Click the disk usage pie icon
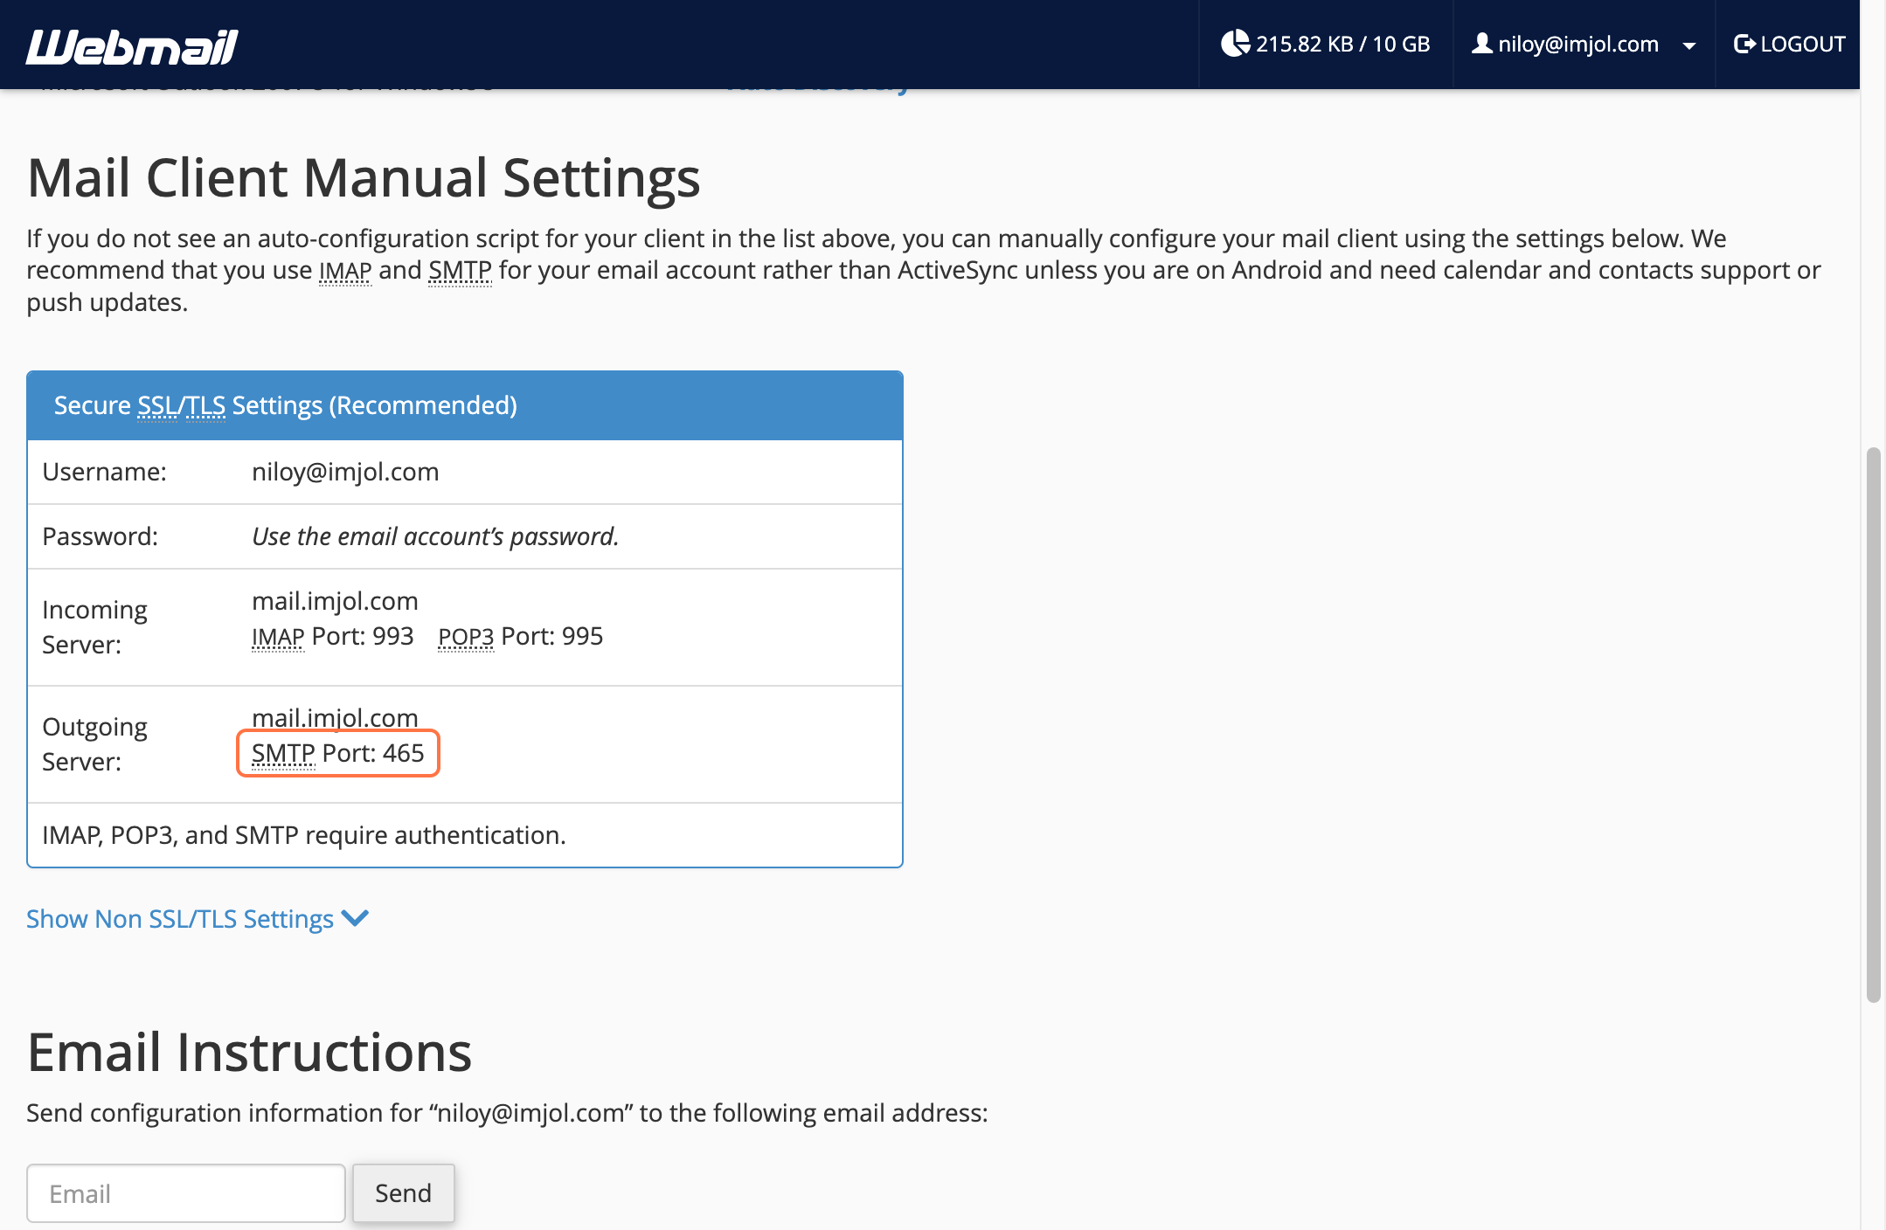 click(x=1235, y=43)
